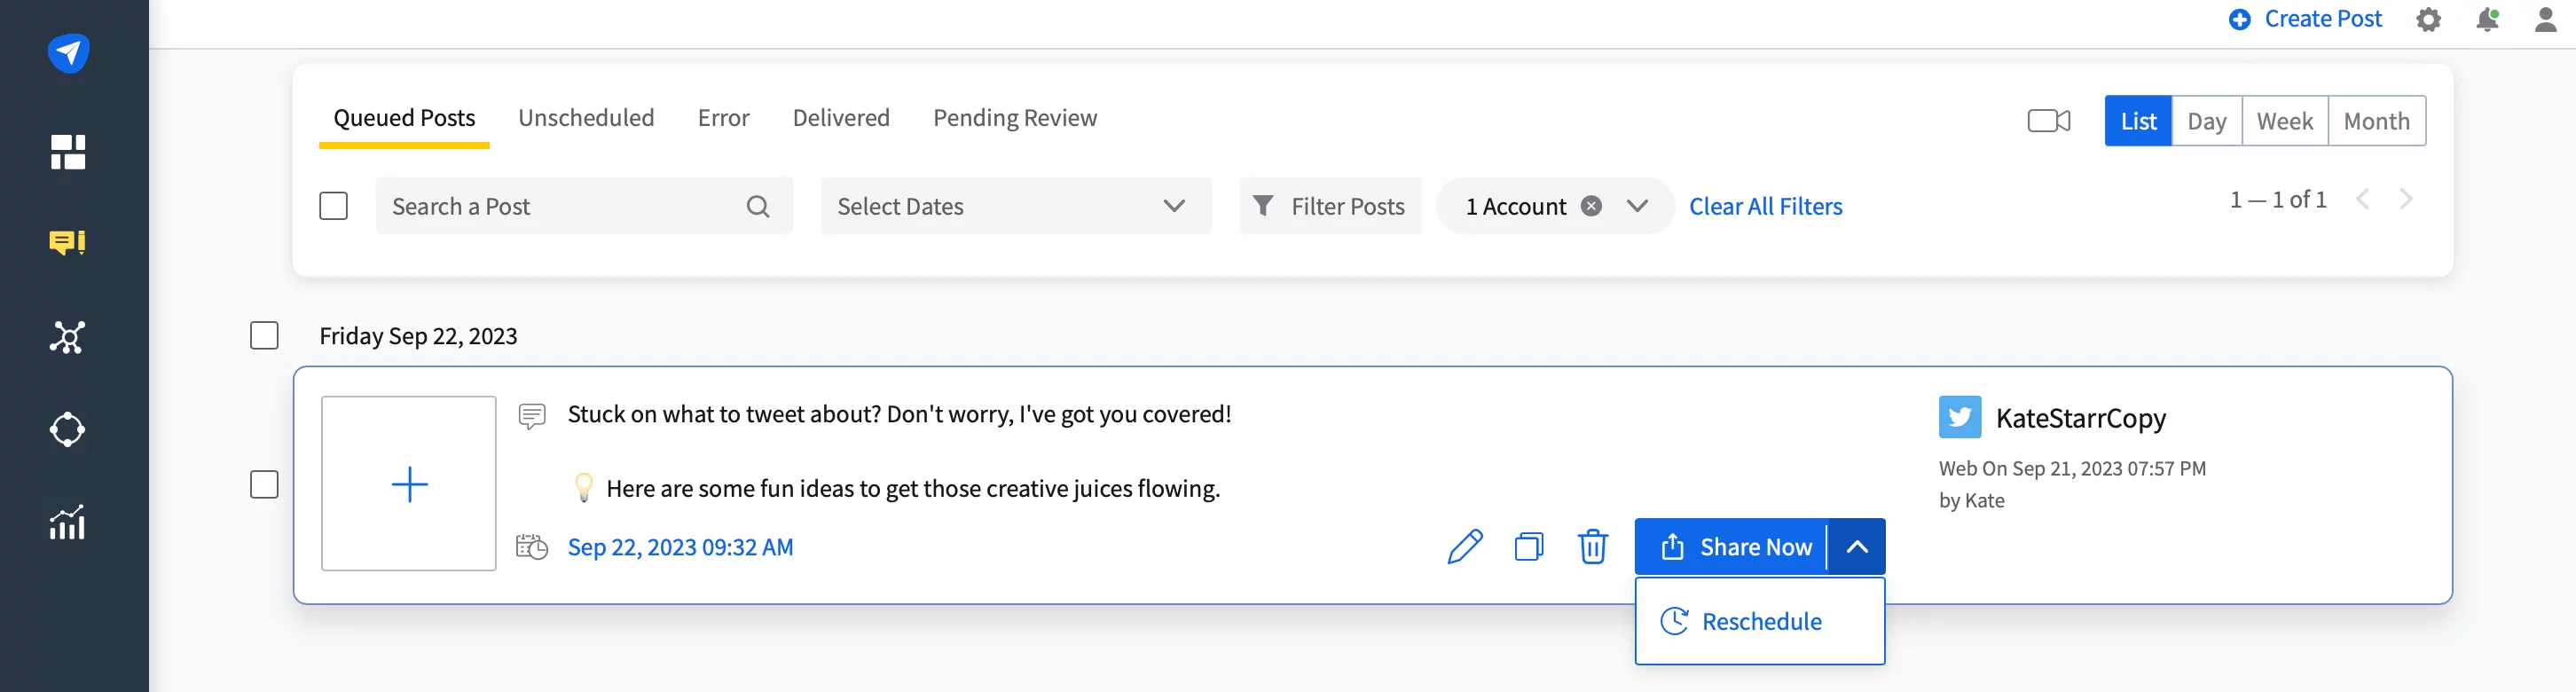This screenshot has width=2576, height=692.
Task: Click the KateStarrCopy account name
Action: click(x=2080, y=418)
